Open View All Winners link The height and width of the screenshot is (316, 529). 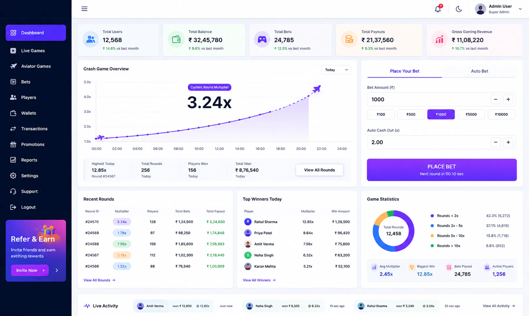coord(259,280)
